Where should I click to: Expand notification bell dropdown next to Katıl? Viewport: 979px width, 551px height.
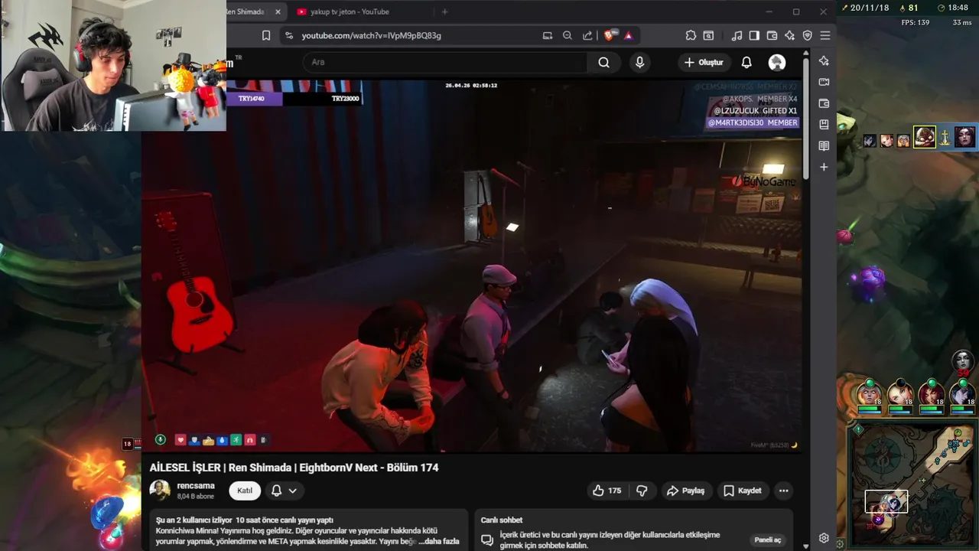[x=284, y=491]
